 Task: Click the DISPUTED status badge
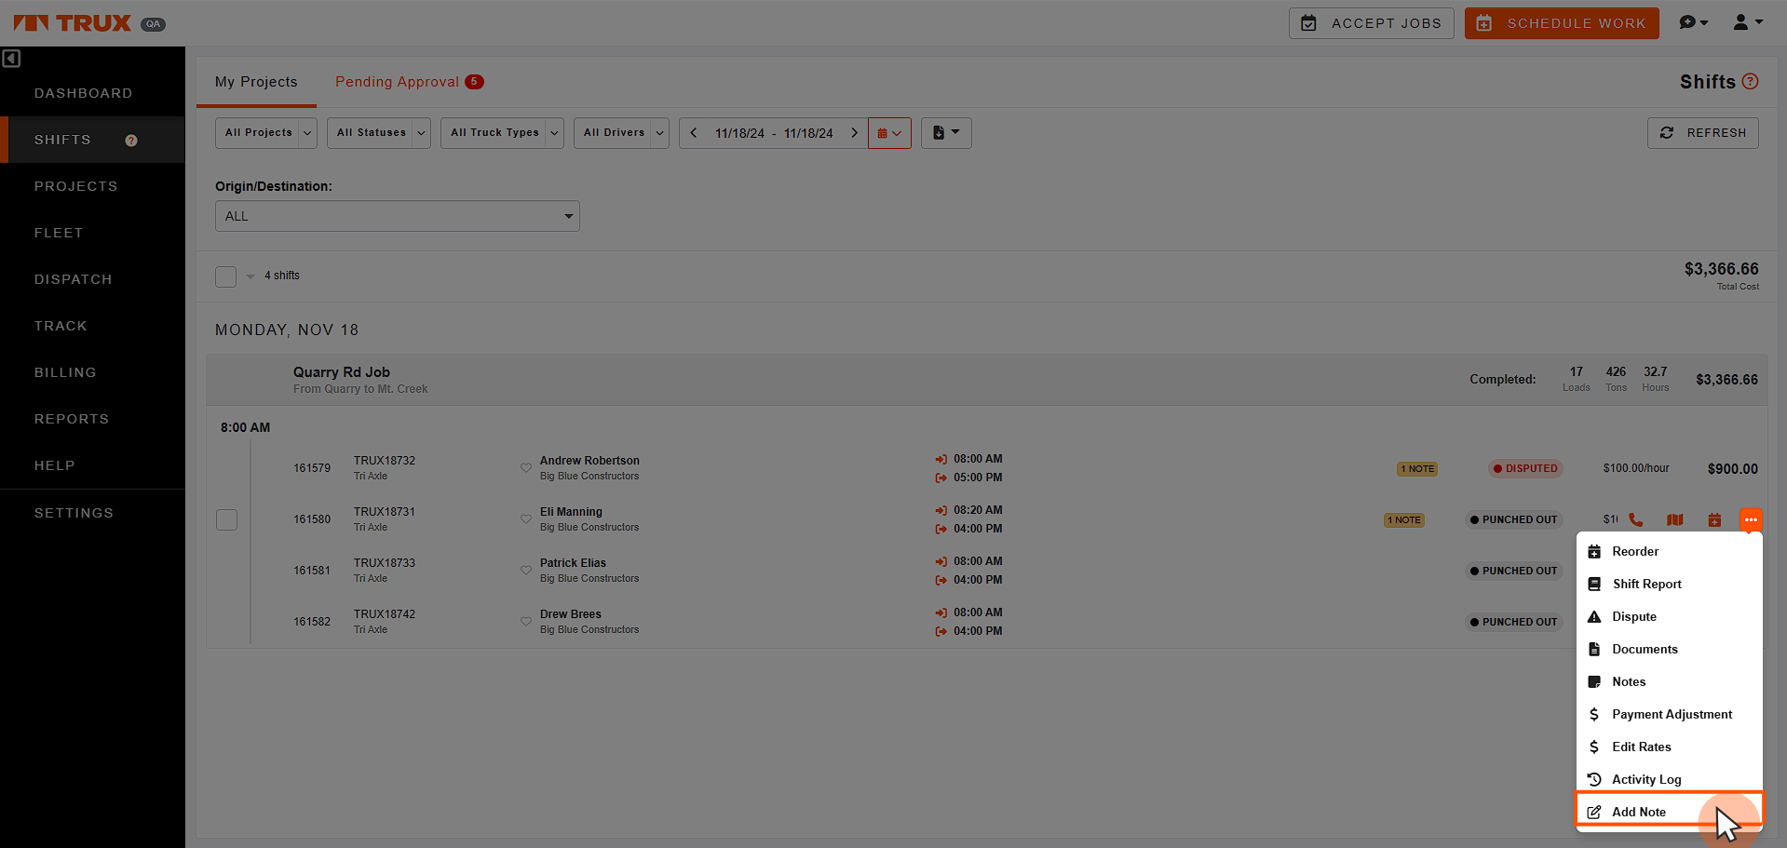[1525, 468]
